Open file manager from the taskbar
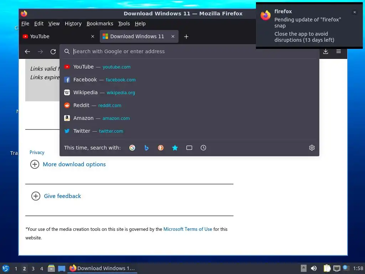The width and height of the screenshot is (365, 274). (x=51, y=268)
